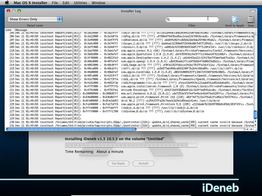Click the Filter search field

192,19
